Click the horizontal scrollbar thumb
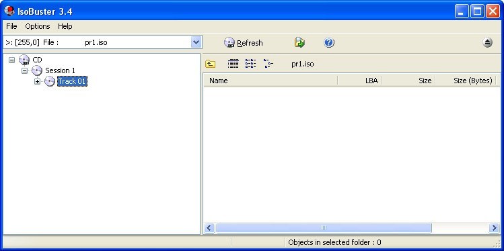The image size is (504, 251). (x=324, y=228)
